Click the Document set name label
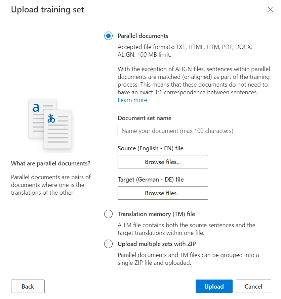The height and width of the screenshot is (299, 281). (x=144, y=118)
